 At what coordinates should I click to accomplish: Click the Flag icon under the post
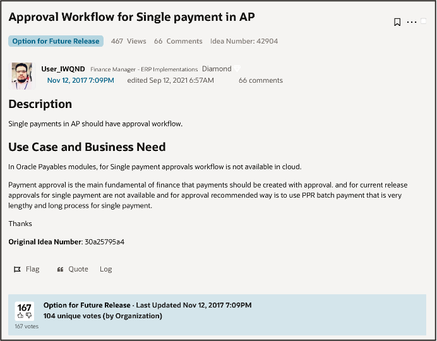pos(17,269)
